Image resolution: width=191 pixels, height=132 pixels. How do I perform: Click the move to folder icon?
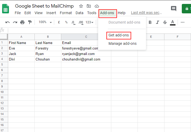tap(89, 6)
